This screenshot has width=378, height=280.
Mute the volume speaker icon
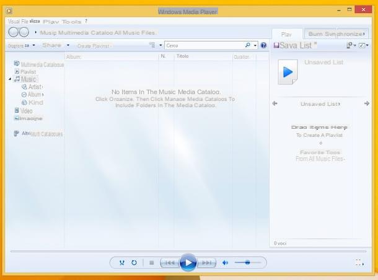click(225, 263)
